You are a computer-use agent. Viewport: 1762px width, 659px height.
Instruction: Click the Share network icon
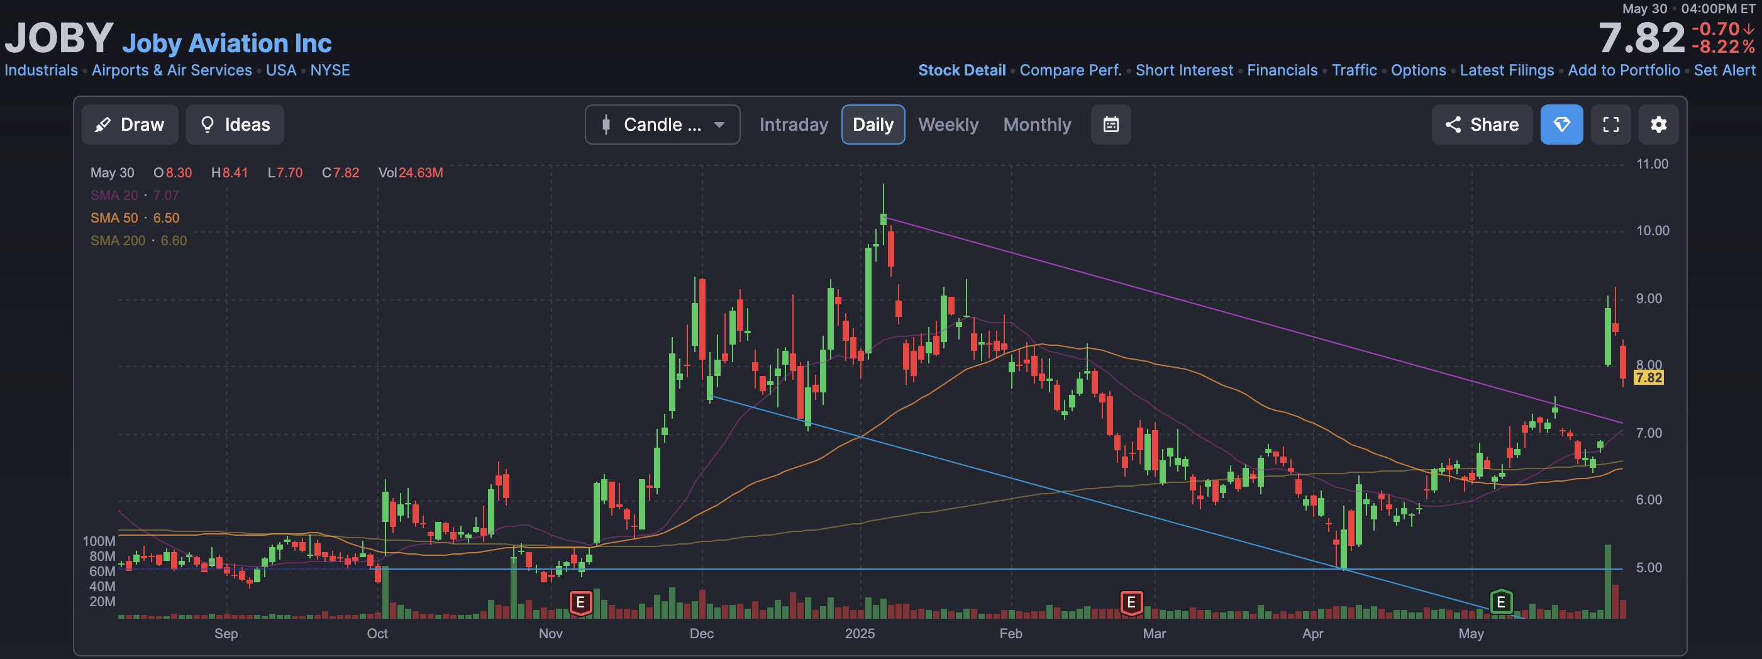click(x=1453, y=125)
